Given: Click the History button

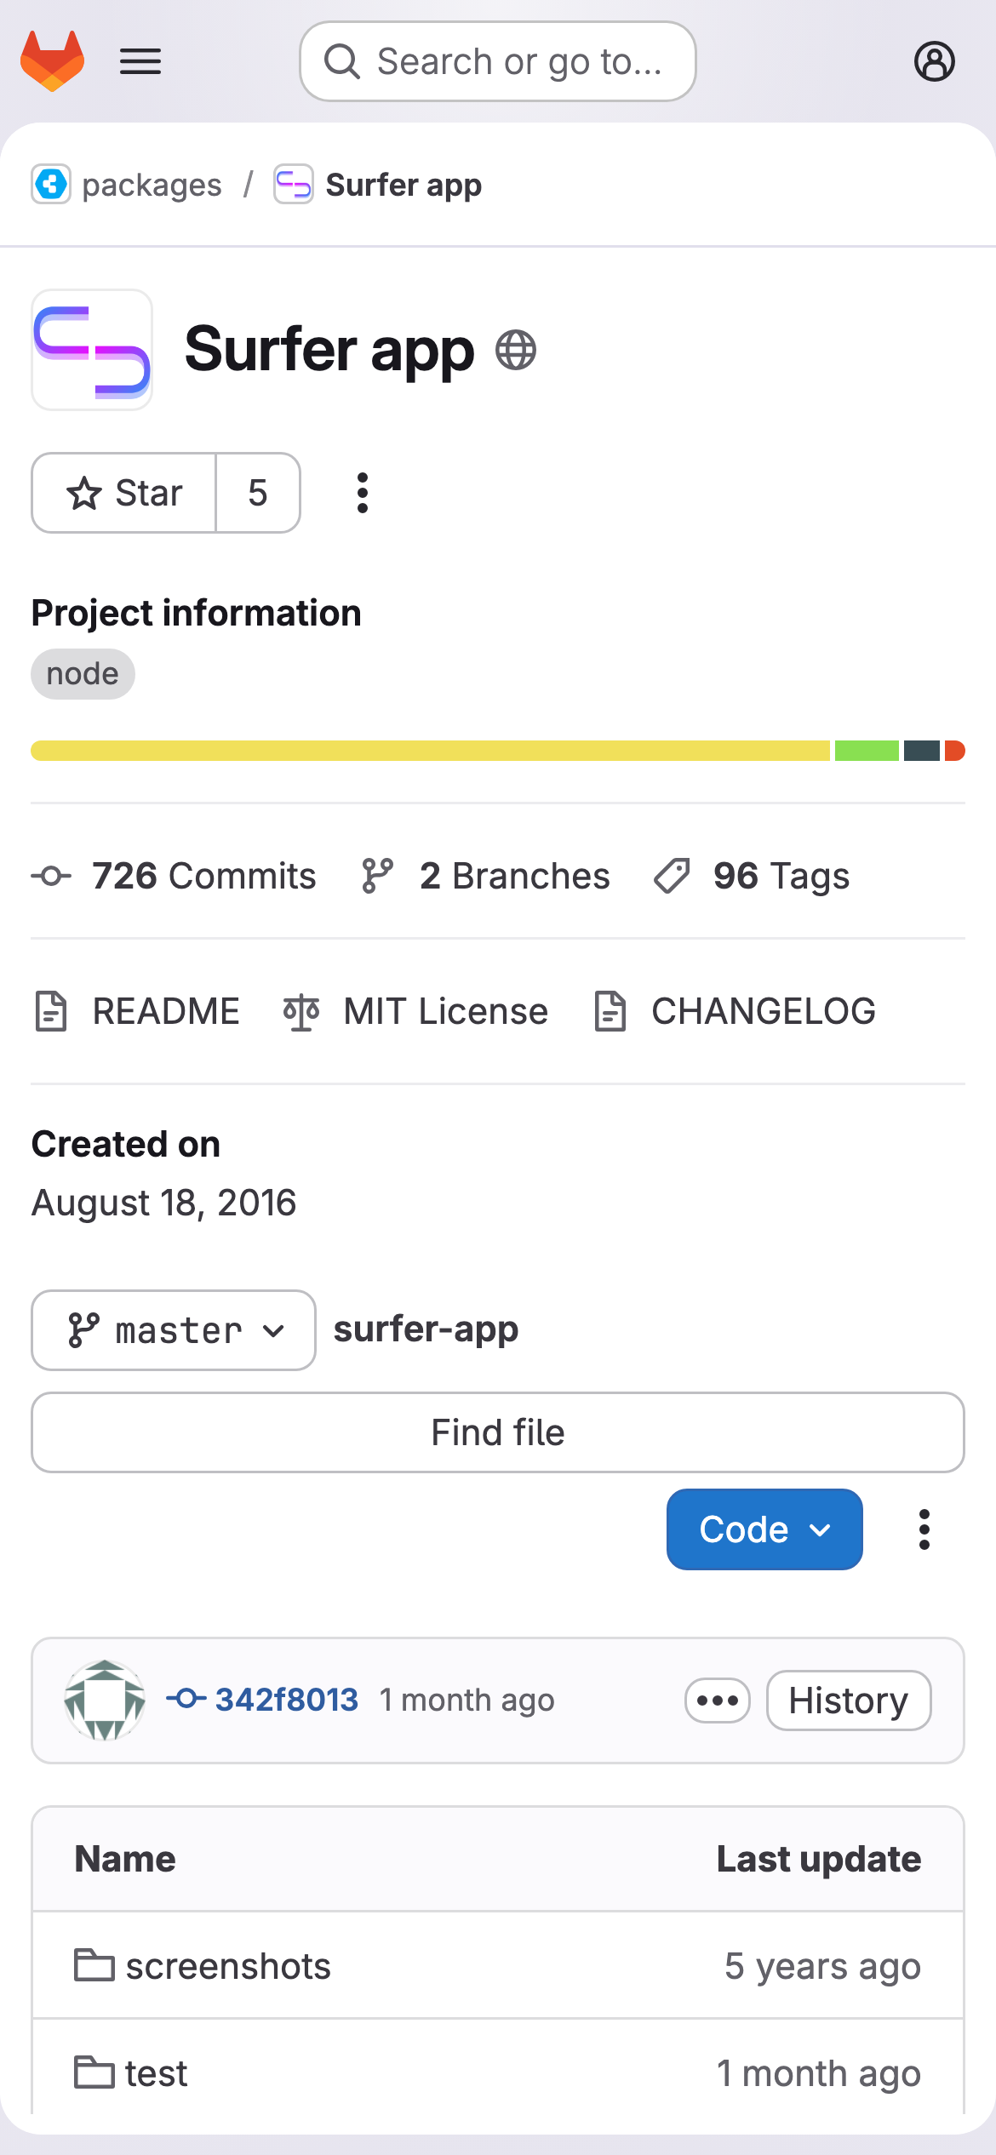Looking at the screenshot, I should point(848,1701).
